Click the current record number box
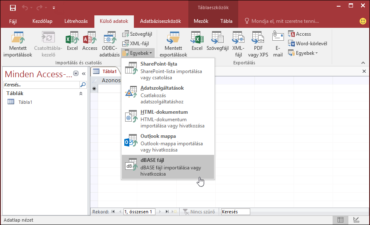 point(139,212)
